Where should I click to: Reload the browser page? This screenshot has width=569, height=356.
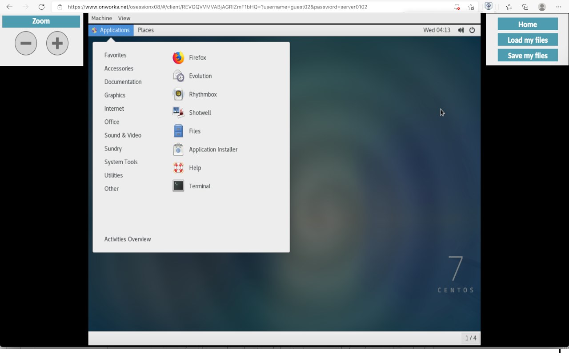pos(41,7)
